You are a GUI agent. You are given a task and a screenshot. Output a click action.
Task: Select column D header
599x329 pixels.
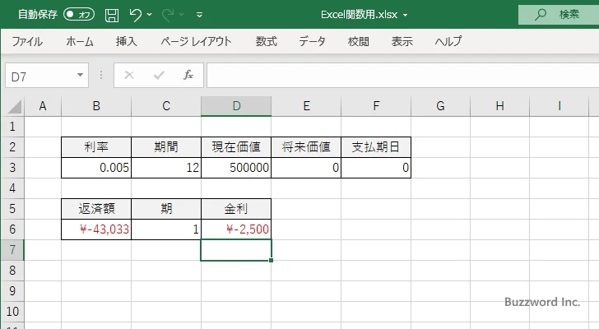point(236,106)
